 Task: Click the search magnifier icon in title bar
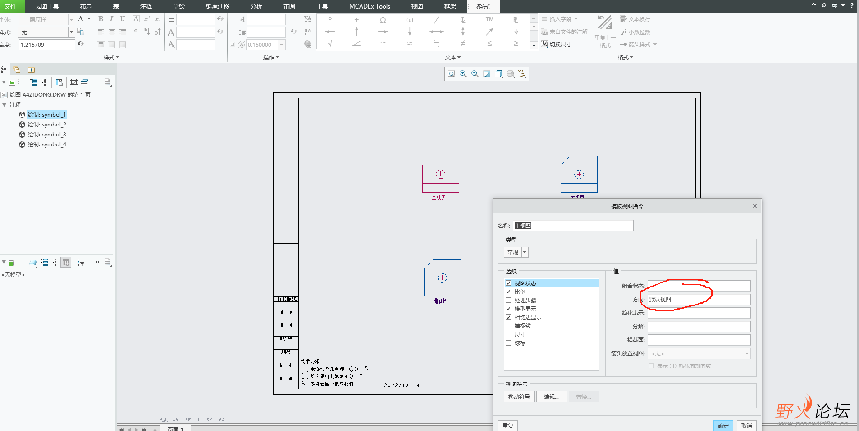824,5
